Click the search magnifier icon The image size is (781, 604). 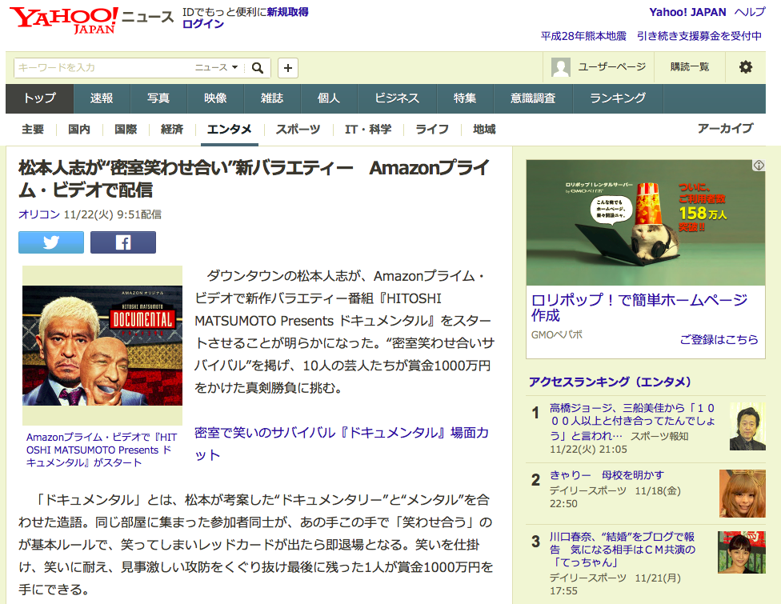click(x=258, y=68)
